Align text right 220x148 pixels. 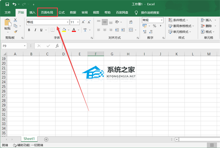coord(111,30)
